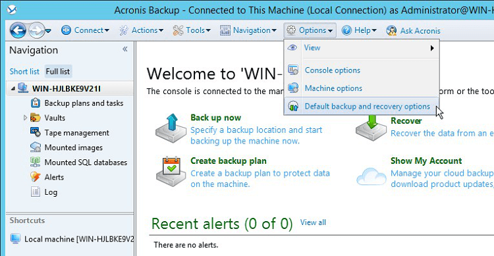Click the Actions running figure icon
The height and width of the screenshot is (256, 494).
[x=124, y=30]
